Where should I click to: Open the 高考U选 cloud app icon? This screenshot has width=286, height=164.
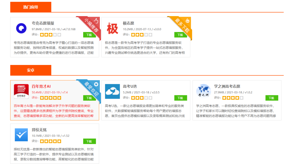[x=112, y=91]
